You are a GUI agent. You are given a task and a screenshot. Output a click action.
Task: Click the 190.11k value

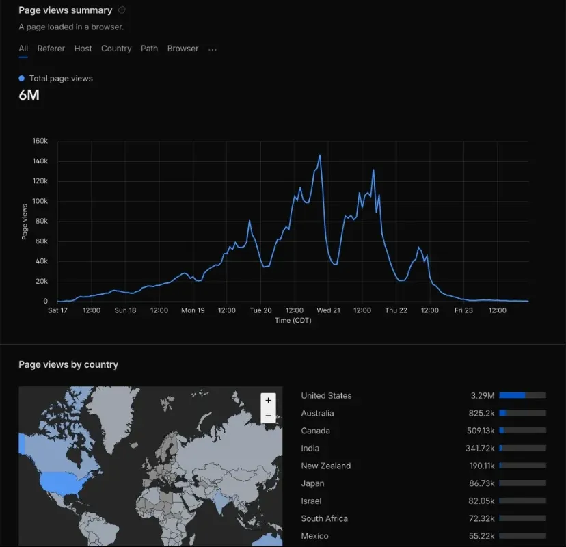pyautogui.click(x=482, y=466)
